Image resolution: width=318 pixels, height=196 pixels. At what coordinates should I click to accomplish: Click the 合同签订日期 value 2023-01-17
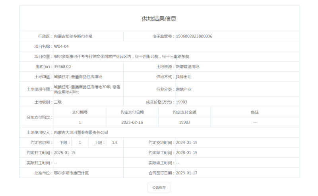tap(186, 173)
